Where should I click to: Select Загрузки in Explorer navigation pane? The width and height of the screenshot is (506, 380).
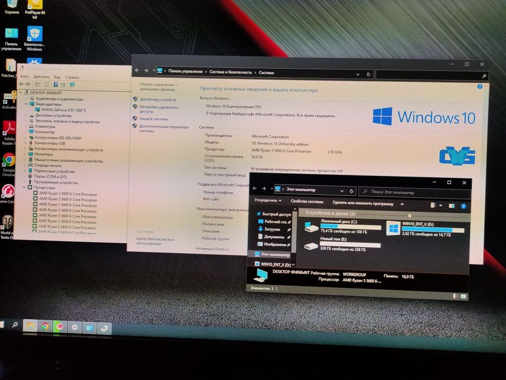[272, 229]
